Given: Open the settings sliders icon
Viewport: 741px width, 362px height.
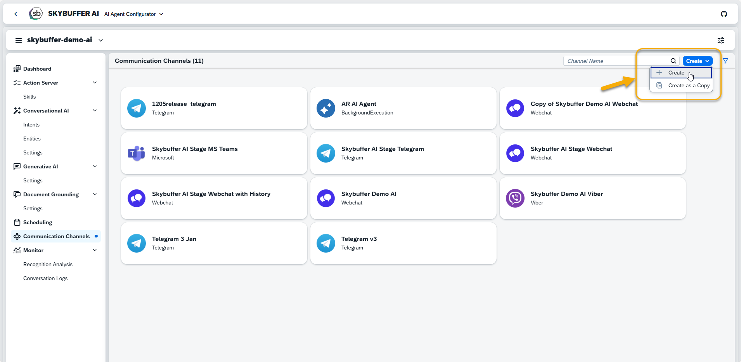Looking at the screenshot, I should (721, 40).
